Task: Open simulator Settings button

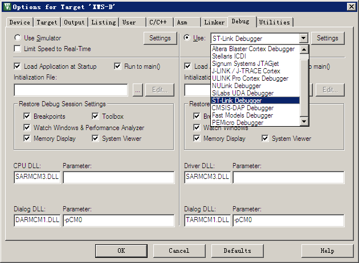Action: point(160,38)
